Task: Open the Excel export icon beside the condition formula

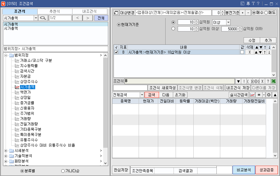Action: pyautogui.click(x=273, y=81)
